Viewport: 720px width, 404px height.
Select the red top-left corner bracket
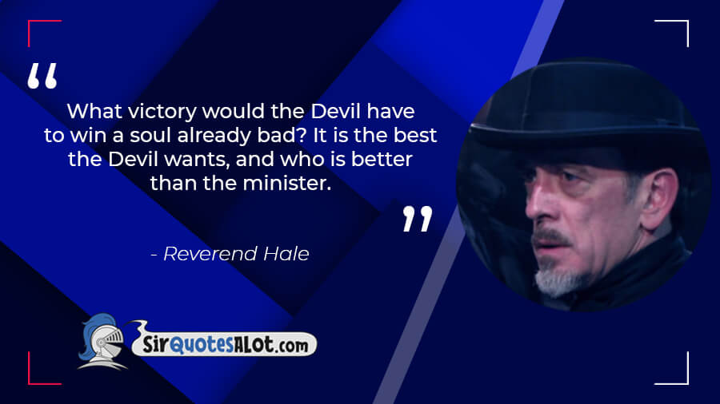point(45,33)
